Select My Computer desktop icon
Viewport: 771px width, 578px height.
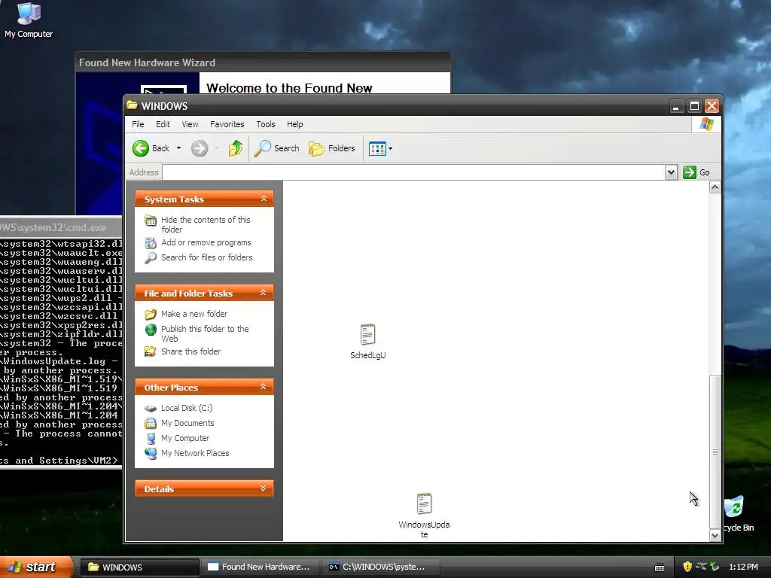(x=28, y=20)
